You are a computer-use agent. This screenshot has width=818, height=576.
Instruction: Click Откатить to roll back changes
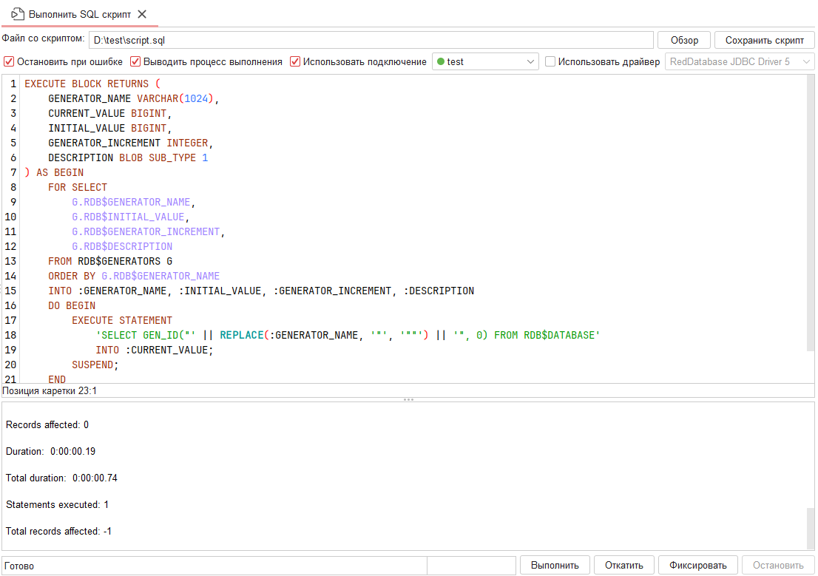625,564
